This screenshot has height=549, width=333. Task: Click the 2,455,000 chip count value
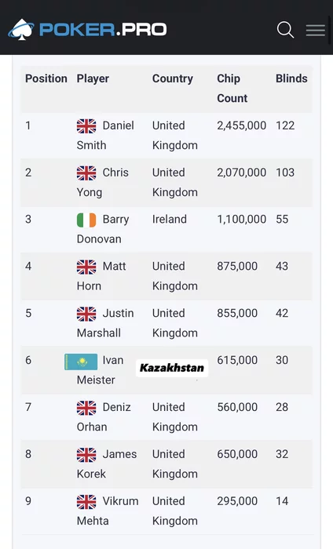coord(242,125)
